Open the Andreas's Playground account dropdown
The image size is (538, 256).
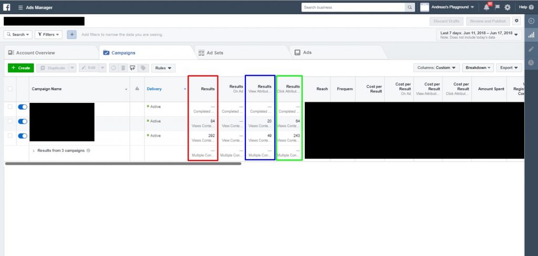(x=452, y=7)
